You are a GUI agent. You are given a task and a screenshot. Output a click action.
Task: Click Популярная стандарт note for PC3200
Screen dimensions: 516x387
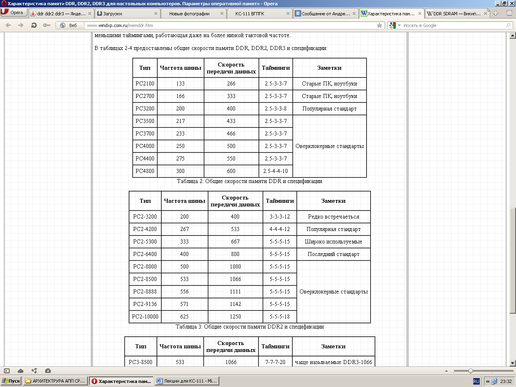tap(329, 108)
